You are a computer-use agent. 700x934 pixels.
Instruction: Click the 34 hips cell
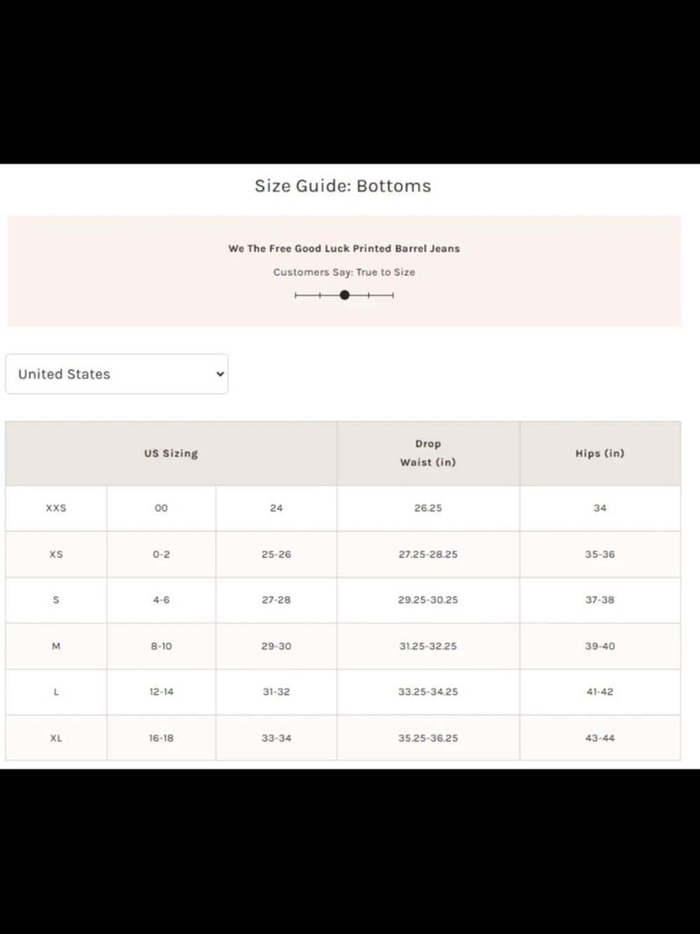tap(600, 508)
